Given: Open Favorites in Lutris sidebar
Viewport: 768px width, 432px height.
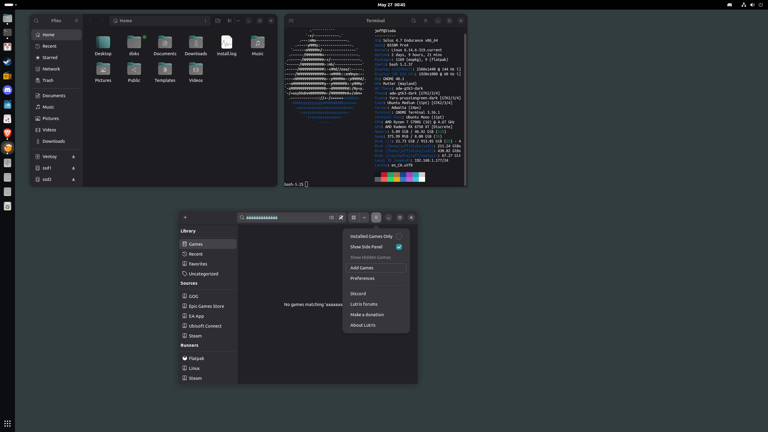Looking at the screenshot, I should click(x=208, y=264).
